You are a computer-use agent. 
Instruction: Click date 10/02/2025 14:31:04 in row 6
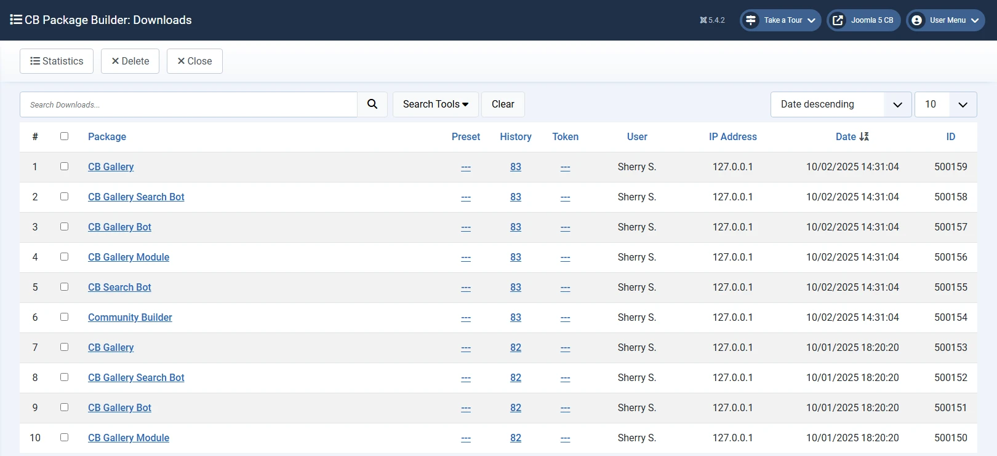[852, 317]
